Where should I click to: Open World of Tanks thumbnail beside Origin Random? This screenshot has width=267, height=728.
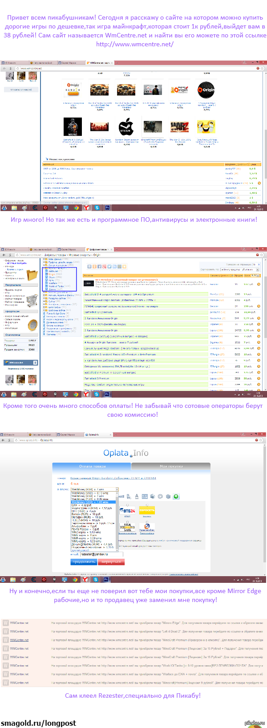100,90
